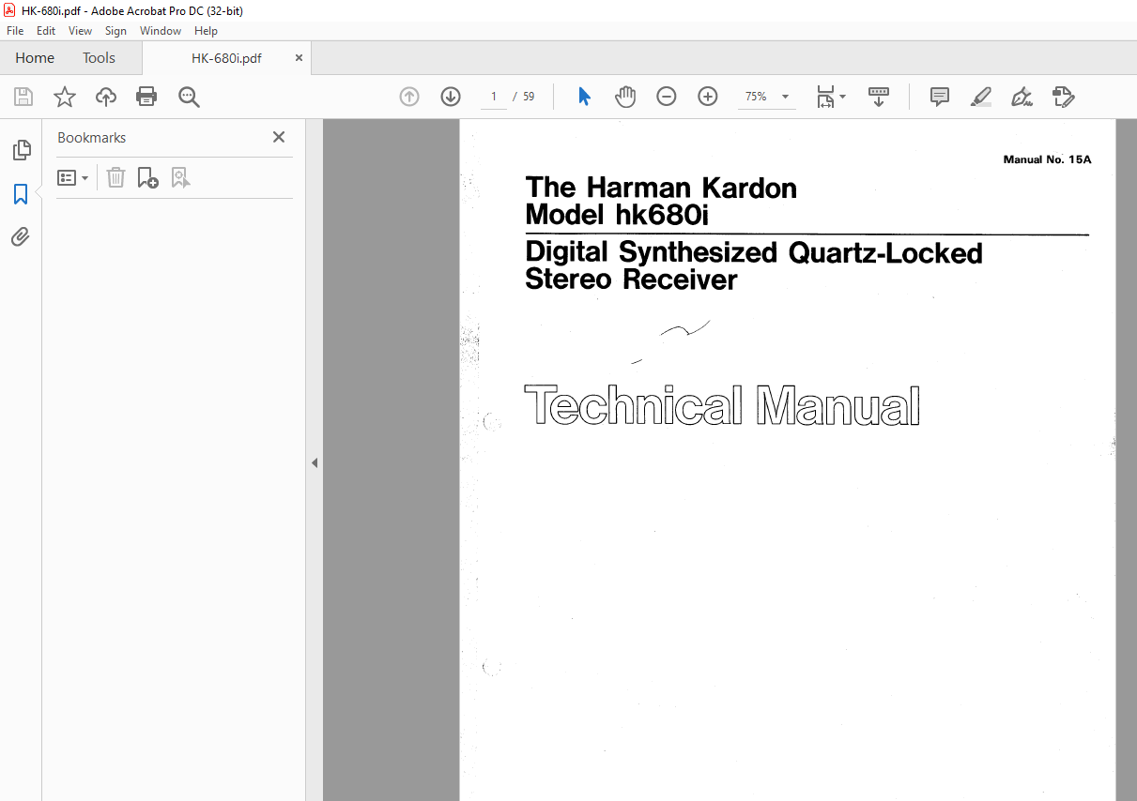Collapse the navigation pane arrow
The height and width of the screenshot is (801, 1137).
click(x=315, y=462)
